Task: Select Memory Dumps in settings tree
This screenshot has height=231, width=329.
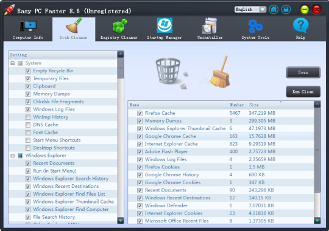Action: (x=51, y=94)
